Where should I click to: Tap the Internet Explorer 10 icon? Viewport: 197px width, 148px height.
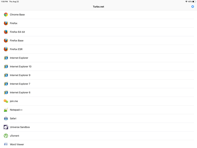coord(6,66)
